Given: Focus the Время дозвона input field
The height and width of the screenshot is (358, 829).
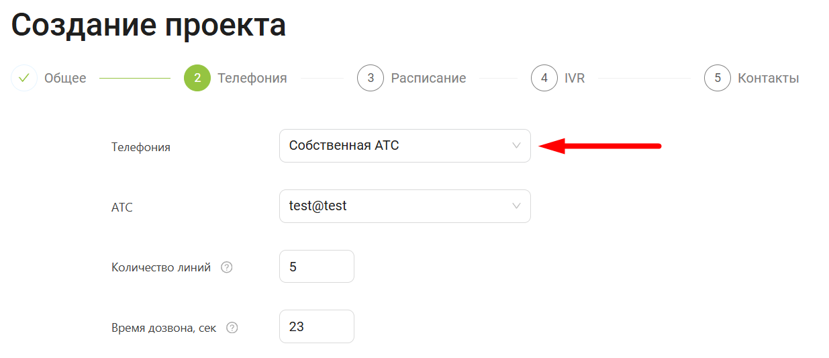Looking at the screenshot, I should 316,326.
